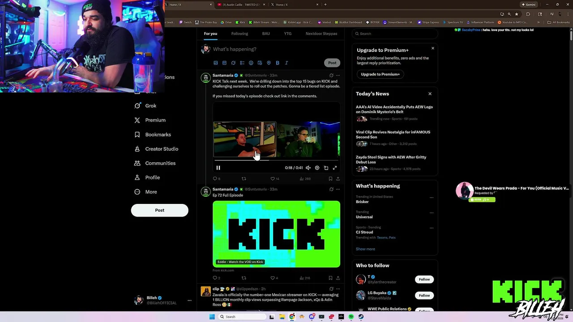The image size is (573, 322).
Task: Toggle mute on the KICK Talk video
Action: [308, 168]
